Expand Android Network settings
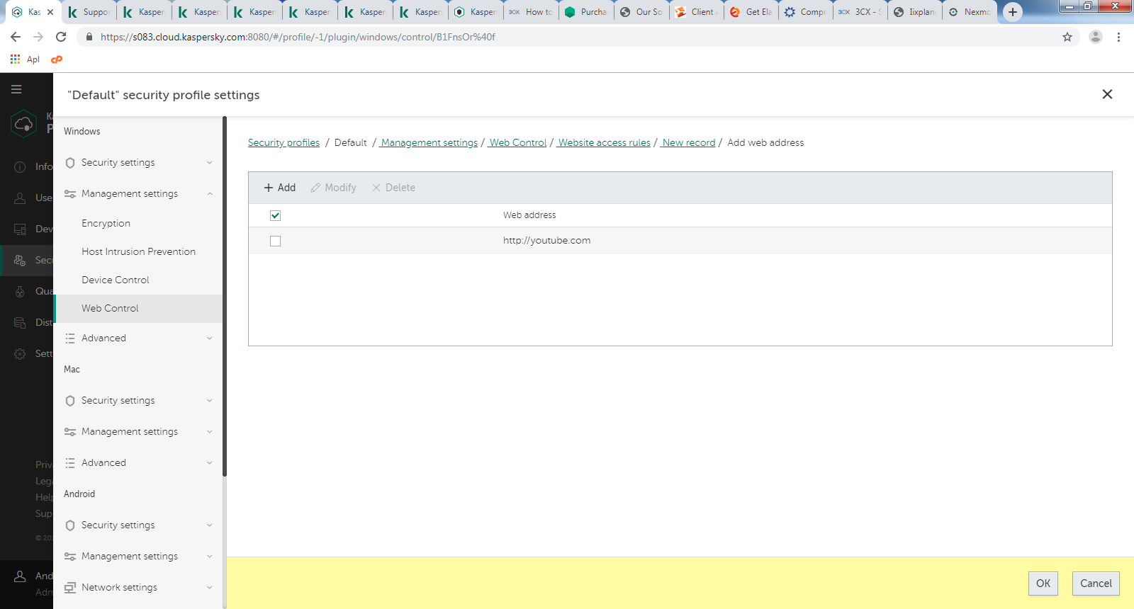Image resolution: width=1134 pixels, height=609 pixels. point(210,588)
